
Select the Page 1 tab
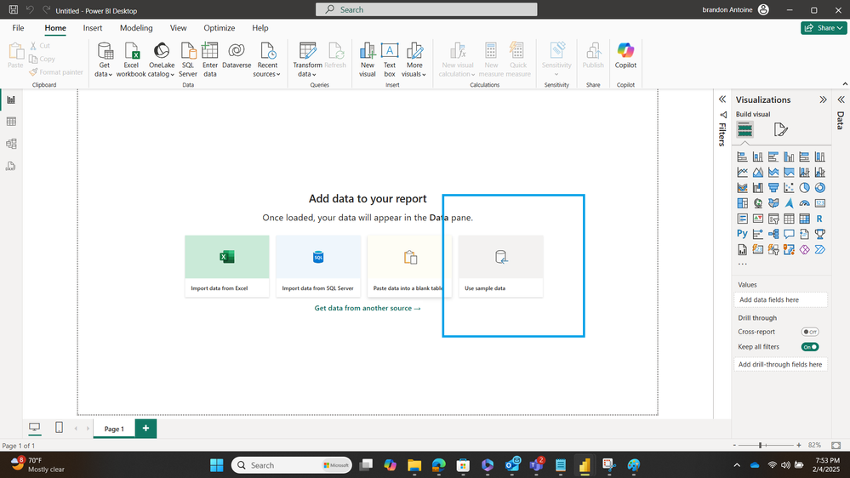[114, 429]
